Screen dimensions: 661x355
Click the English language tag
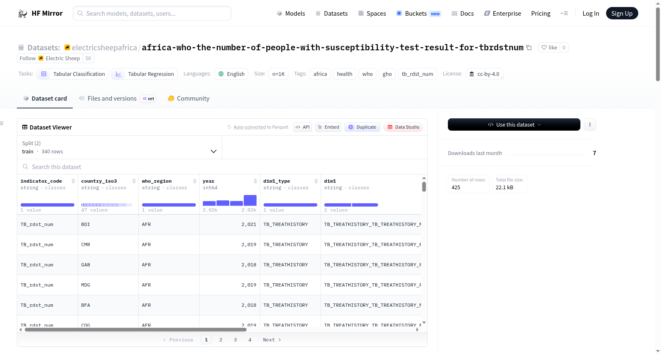pyautogui.click(x=231, y=74)
